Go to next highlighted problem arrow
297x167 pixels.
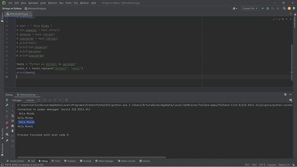tap(291, 19)
